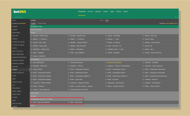Collapse the As Américas section chevron
190x116 pixels.
(x=177, y=59)
